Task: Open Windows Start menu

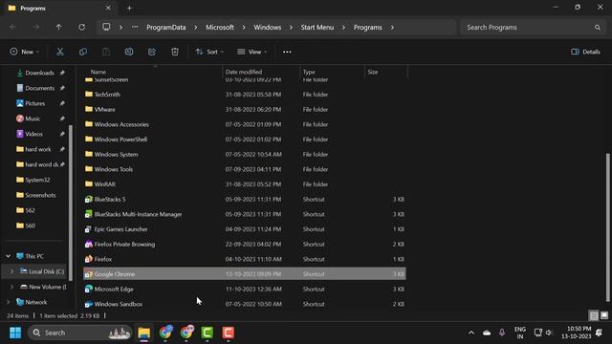Action: click(15, 333)
